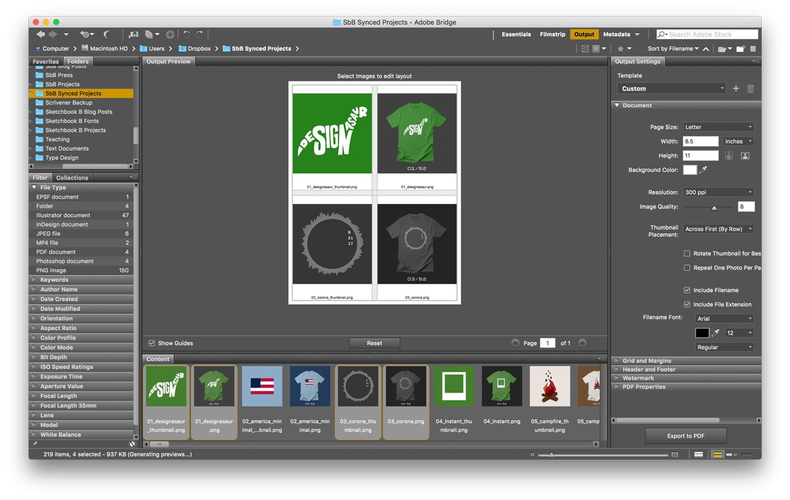The height and width of the screenshot is (500, 790).
Task: Open the Collections panel tab
Action: point(72,178)
